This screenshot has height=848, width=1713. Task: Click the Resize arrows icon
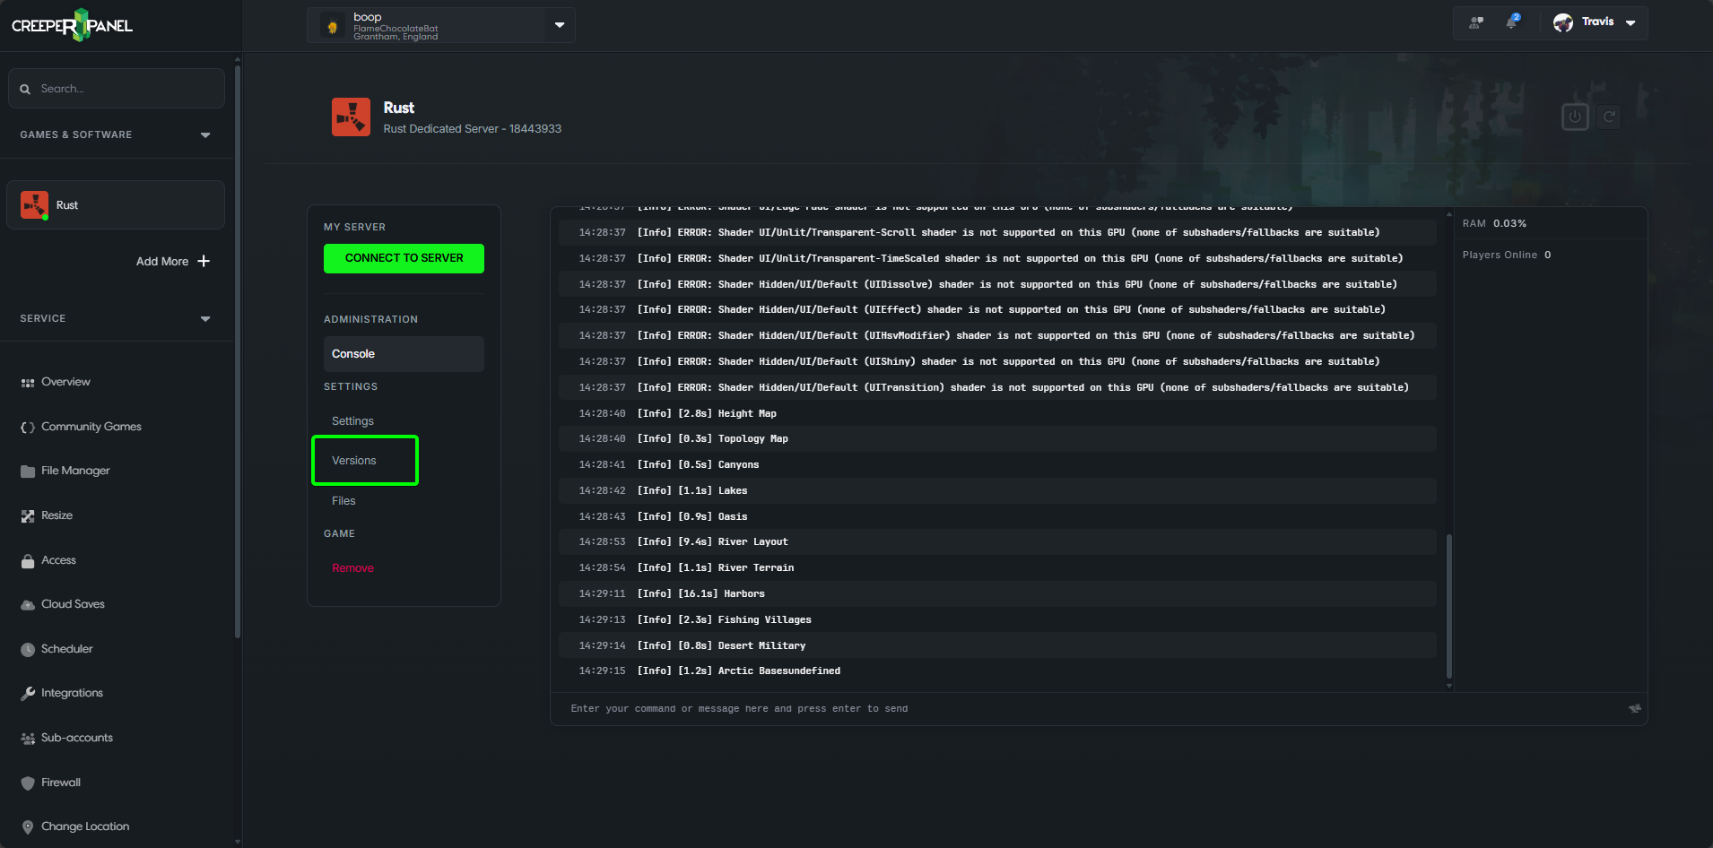[28, 516]
